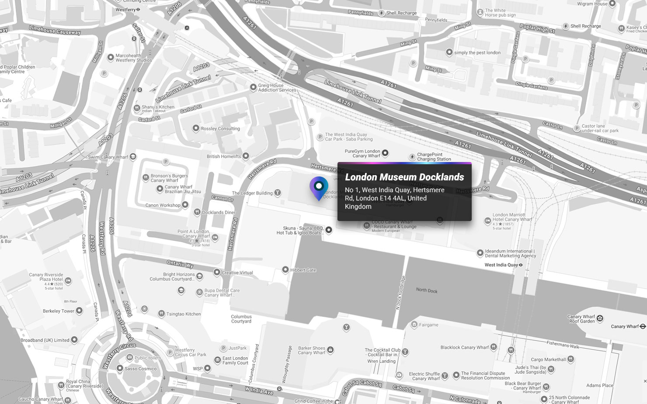
Task: Click the Tsingtao Kitchen restaurant icon
Action: coord(161,314)
